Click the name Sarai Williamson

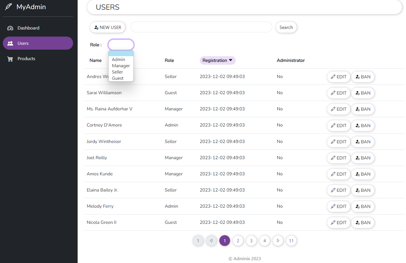click(104, 93)
